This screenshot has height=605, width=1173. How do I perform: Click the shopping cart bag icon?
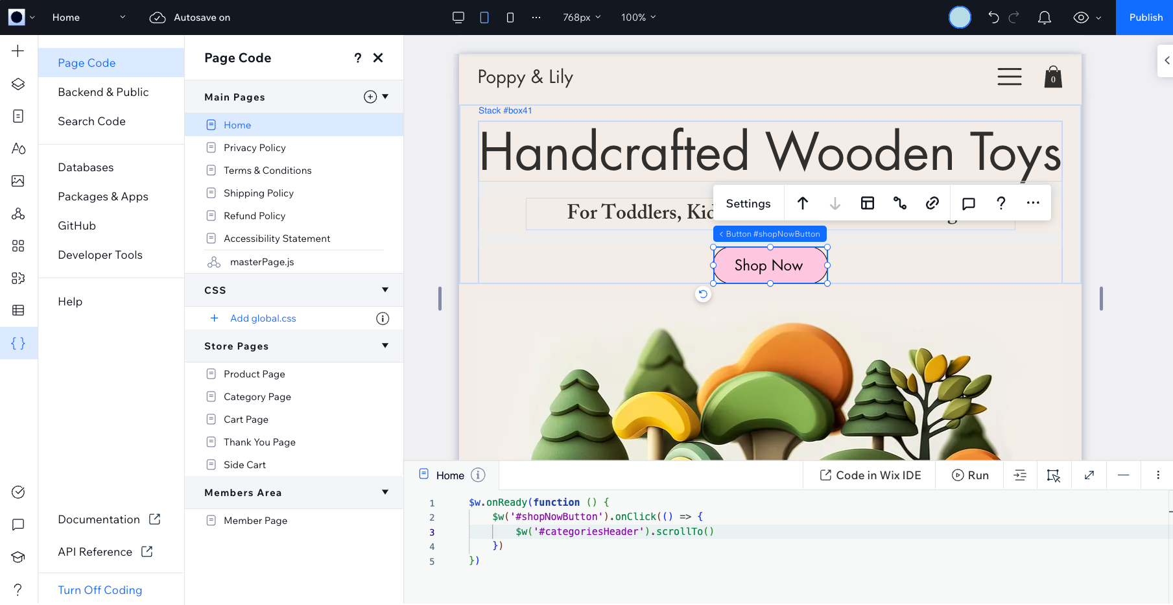coord(1053,77)
